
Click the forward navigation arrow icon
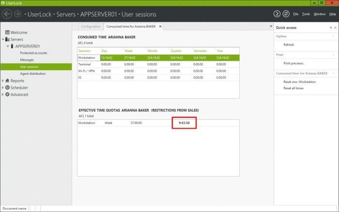click(x=17, y=14)
